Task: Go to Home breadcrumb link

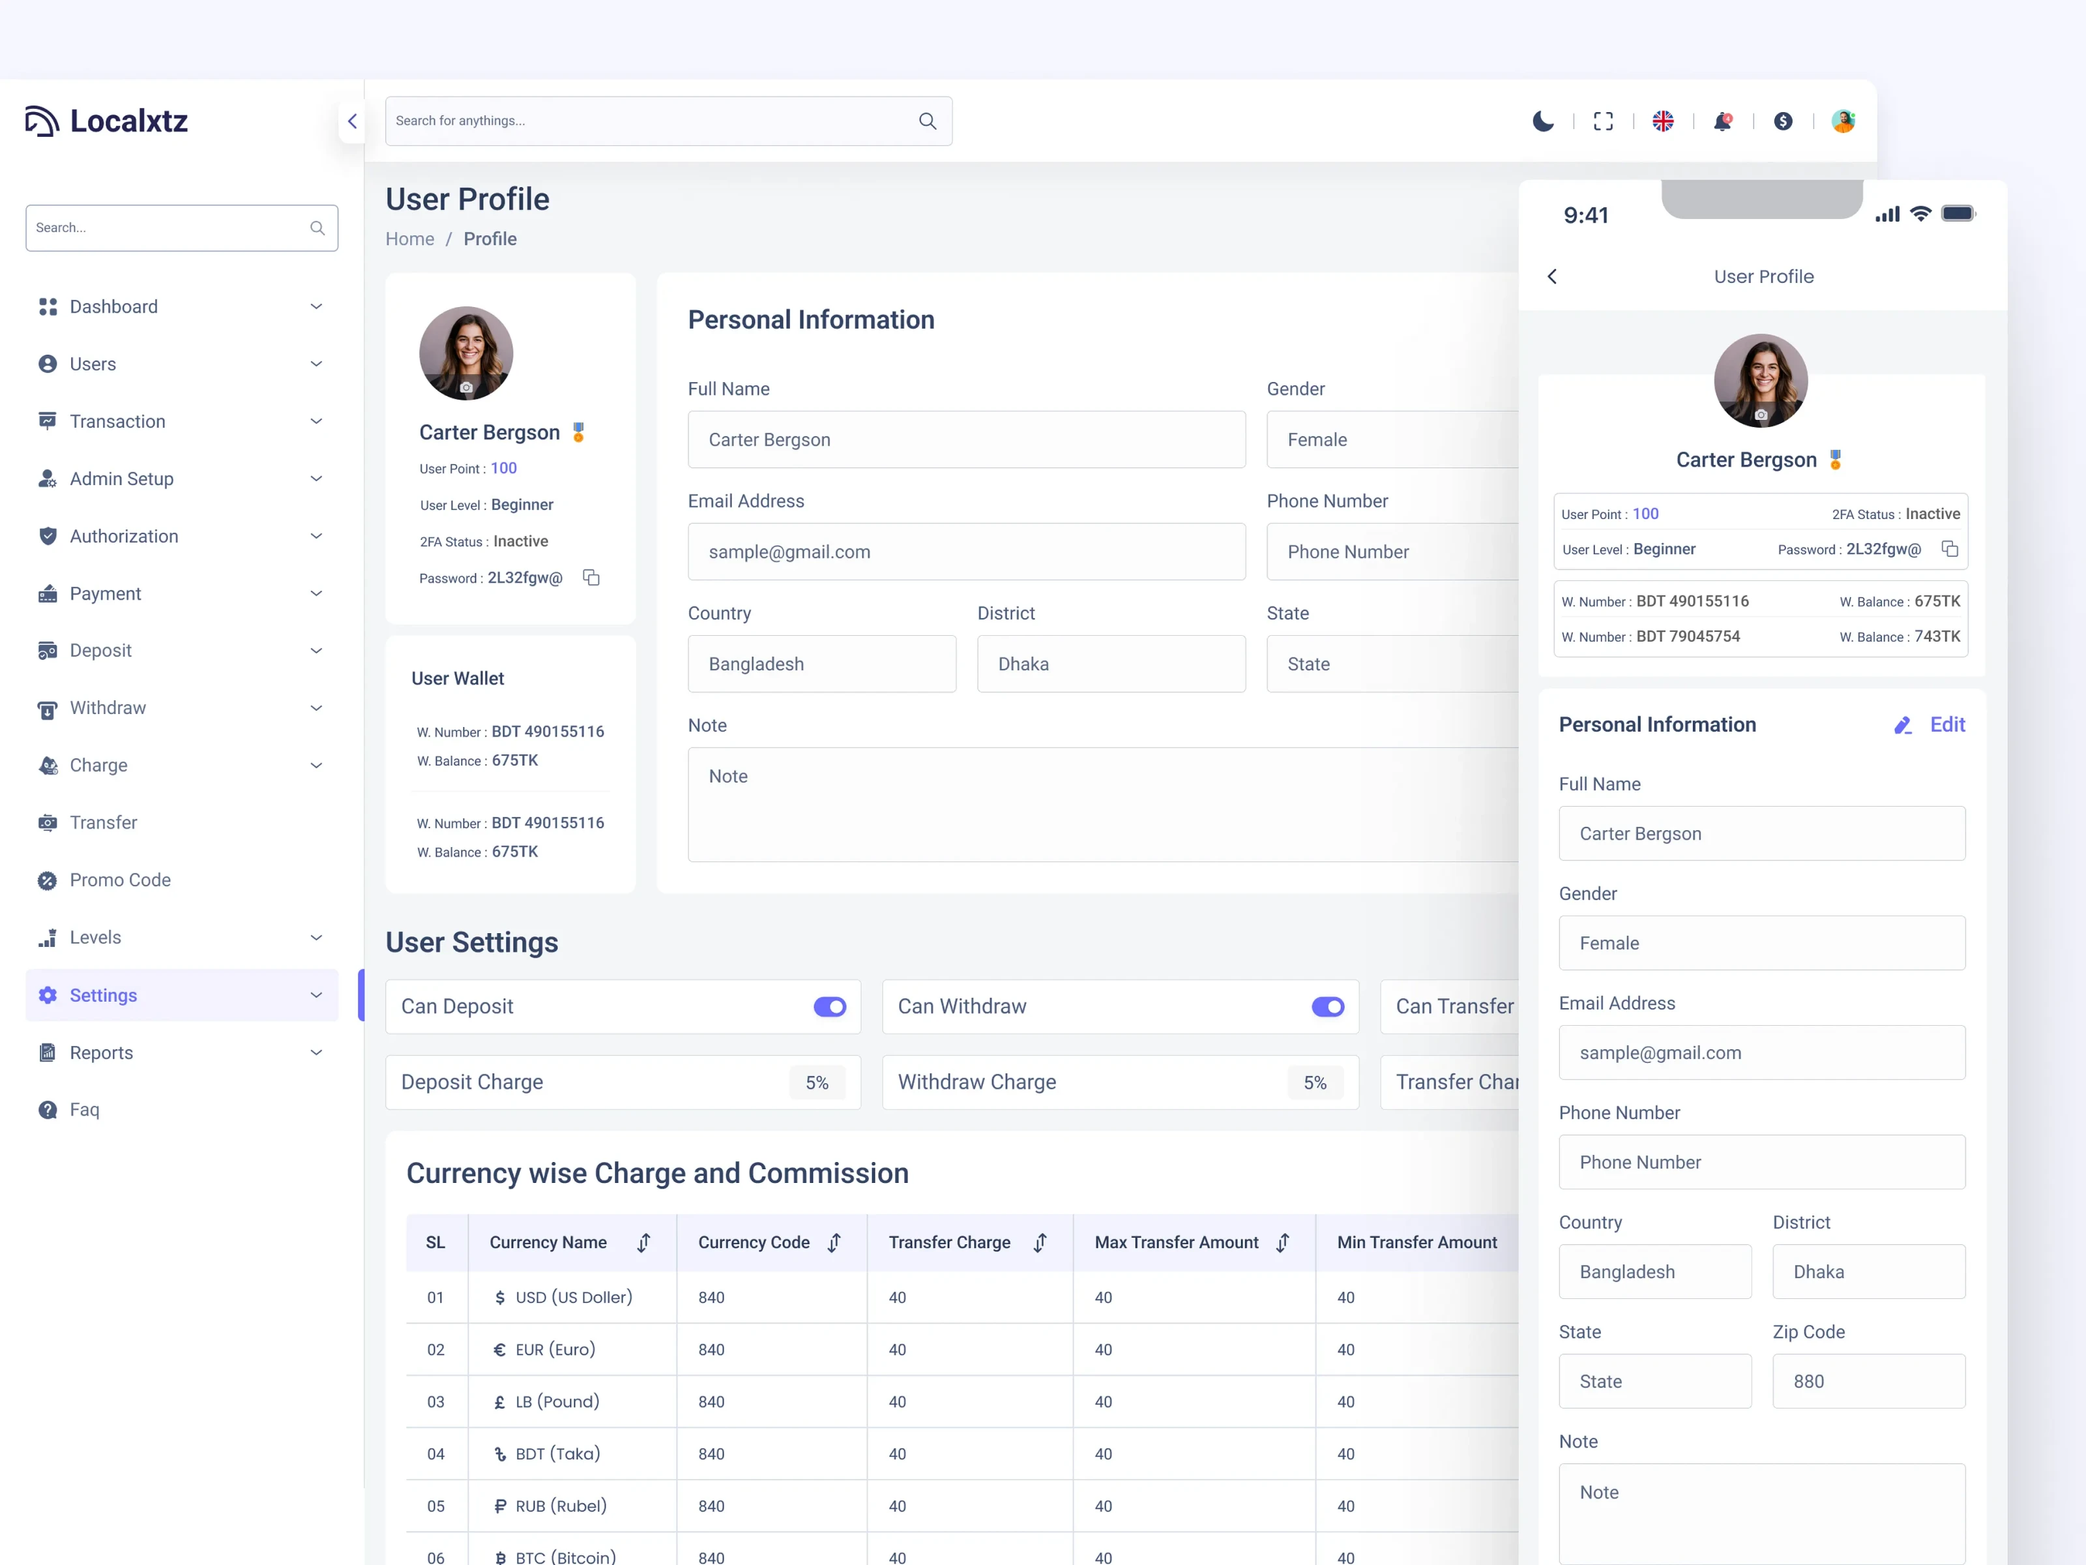Action: 409,239
